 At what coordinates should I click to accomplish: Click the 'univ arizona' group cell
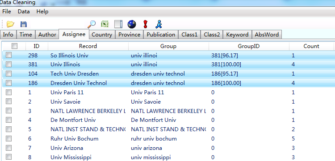(147, 148)
